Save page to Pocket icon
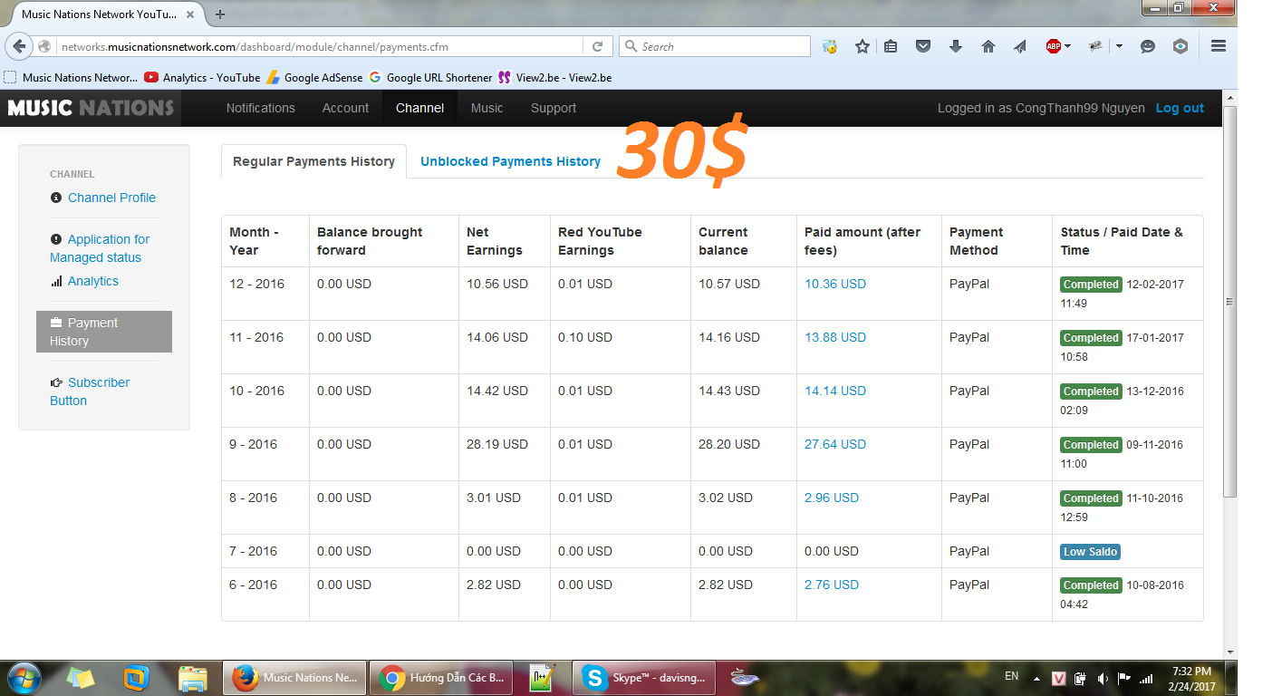This screenshot has width=1272, height=696. tap(923, 46)
